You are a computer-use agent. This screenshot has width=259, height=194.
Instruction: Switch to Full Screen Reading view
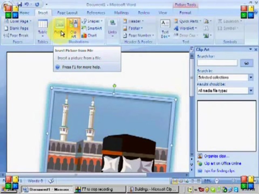tap(181, 181)
